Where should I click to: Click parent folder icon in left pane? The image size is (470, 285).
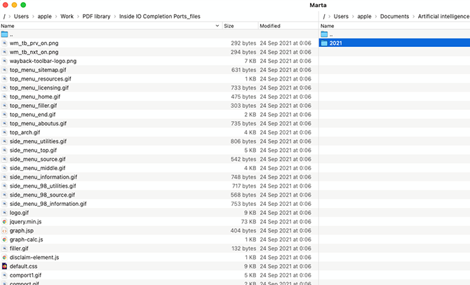pyautogui.click(x=4, y=34)
